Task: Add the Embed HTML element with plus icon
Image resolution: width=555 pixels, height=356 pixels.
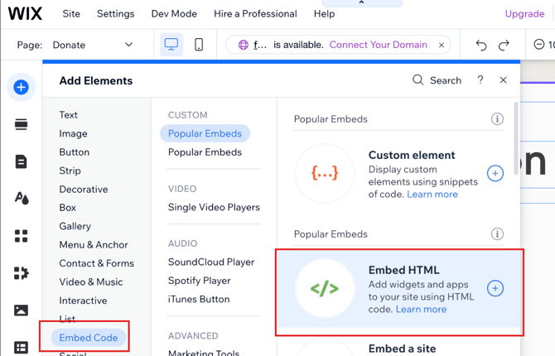Action: [495, 288]
